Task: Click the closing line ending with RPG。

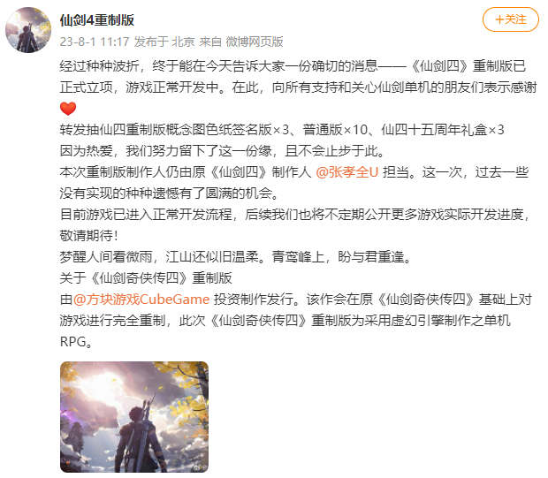Action: pos(76,342)
